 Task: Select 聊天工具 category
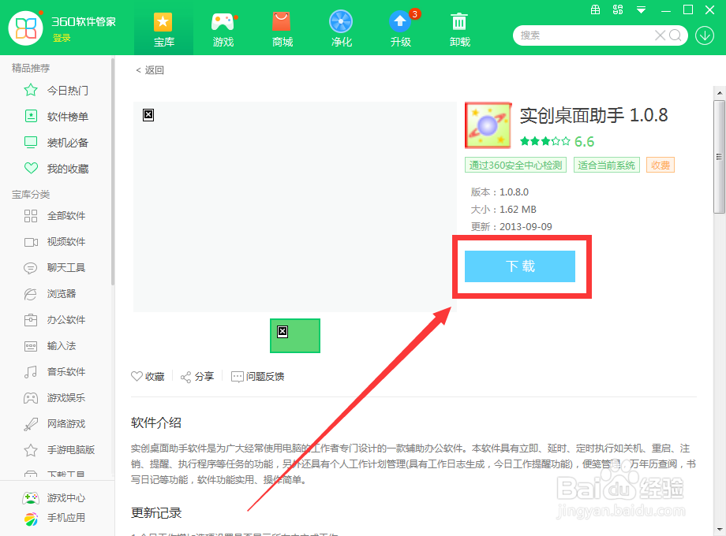56,267
